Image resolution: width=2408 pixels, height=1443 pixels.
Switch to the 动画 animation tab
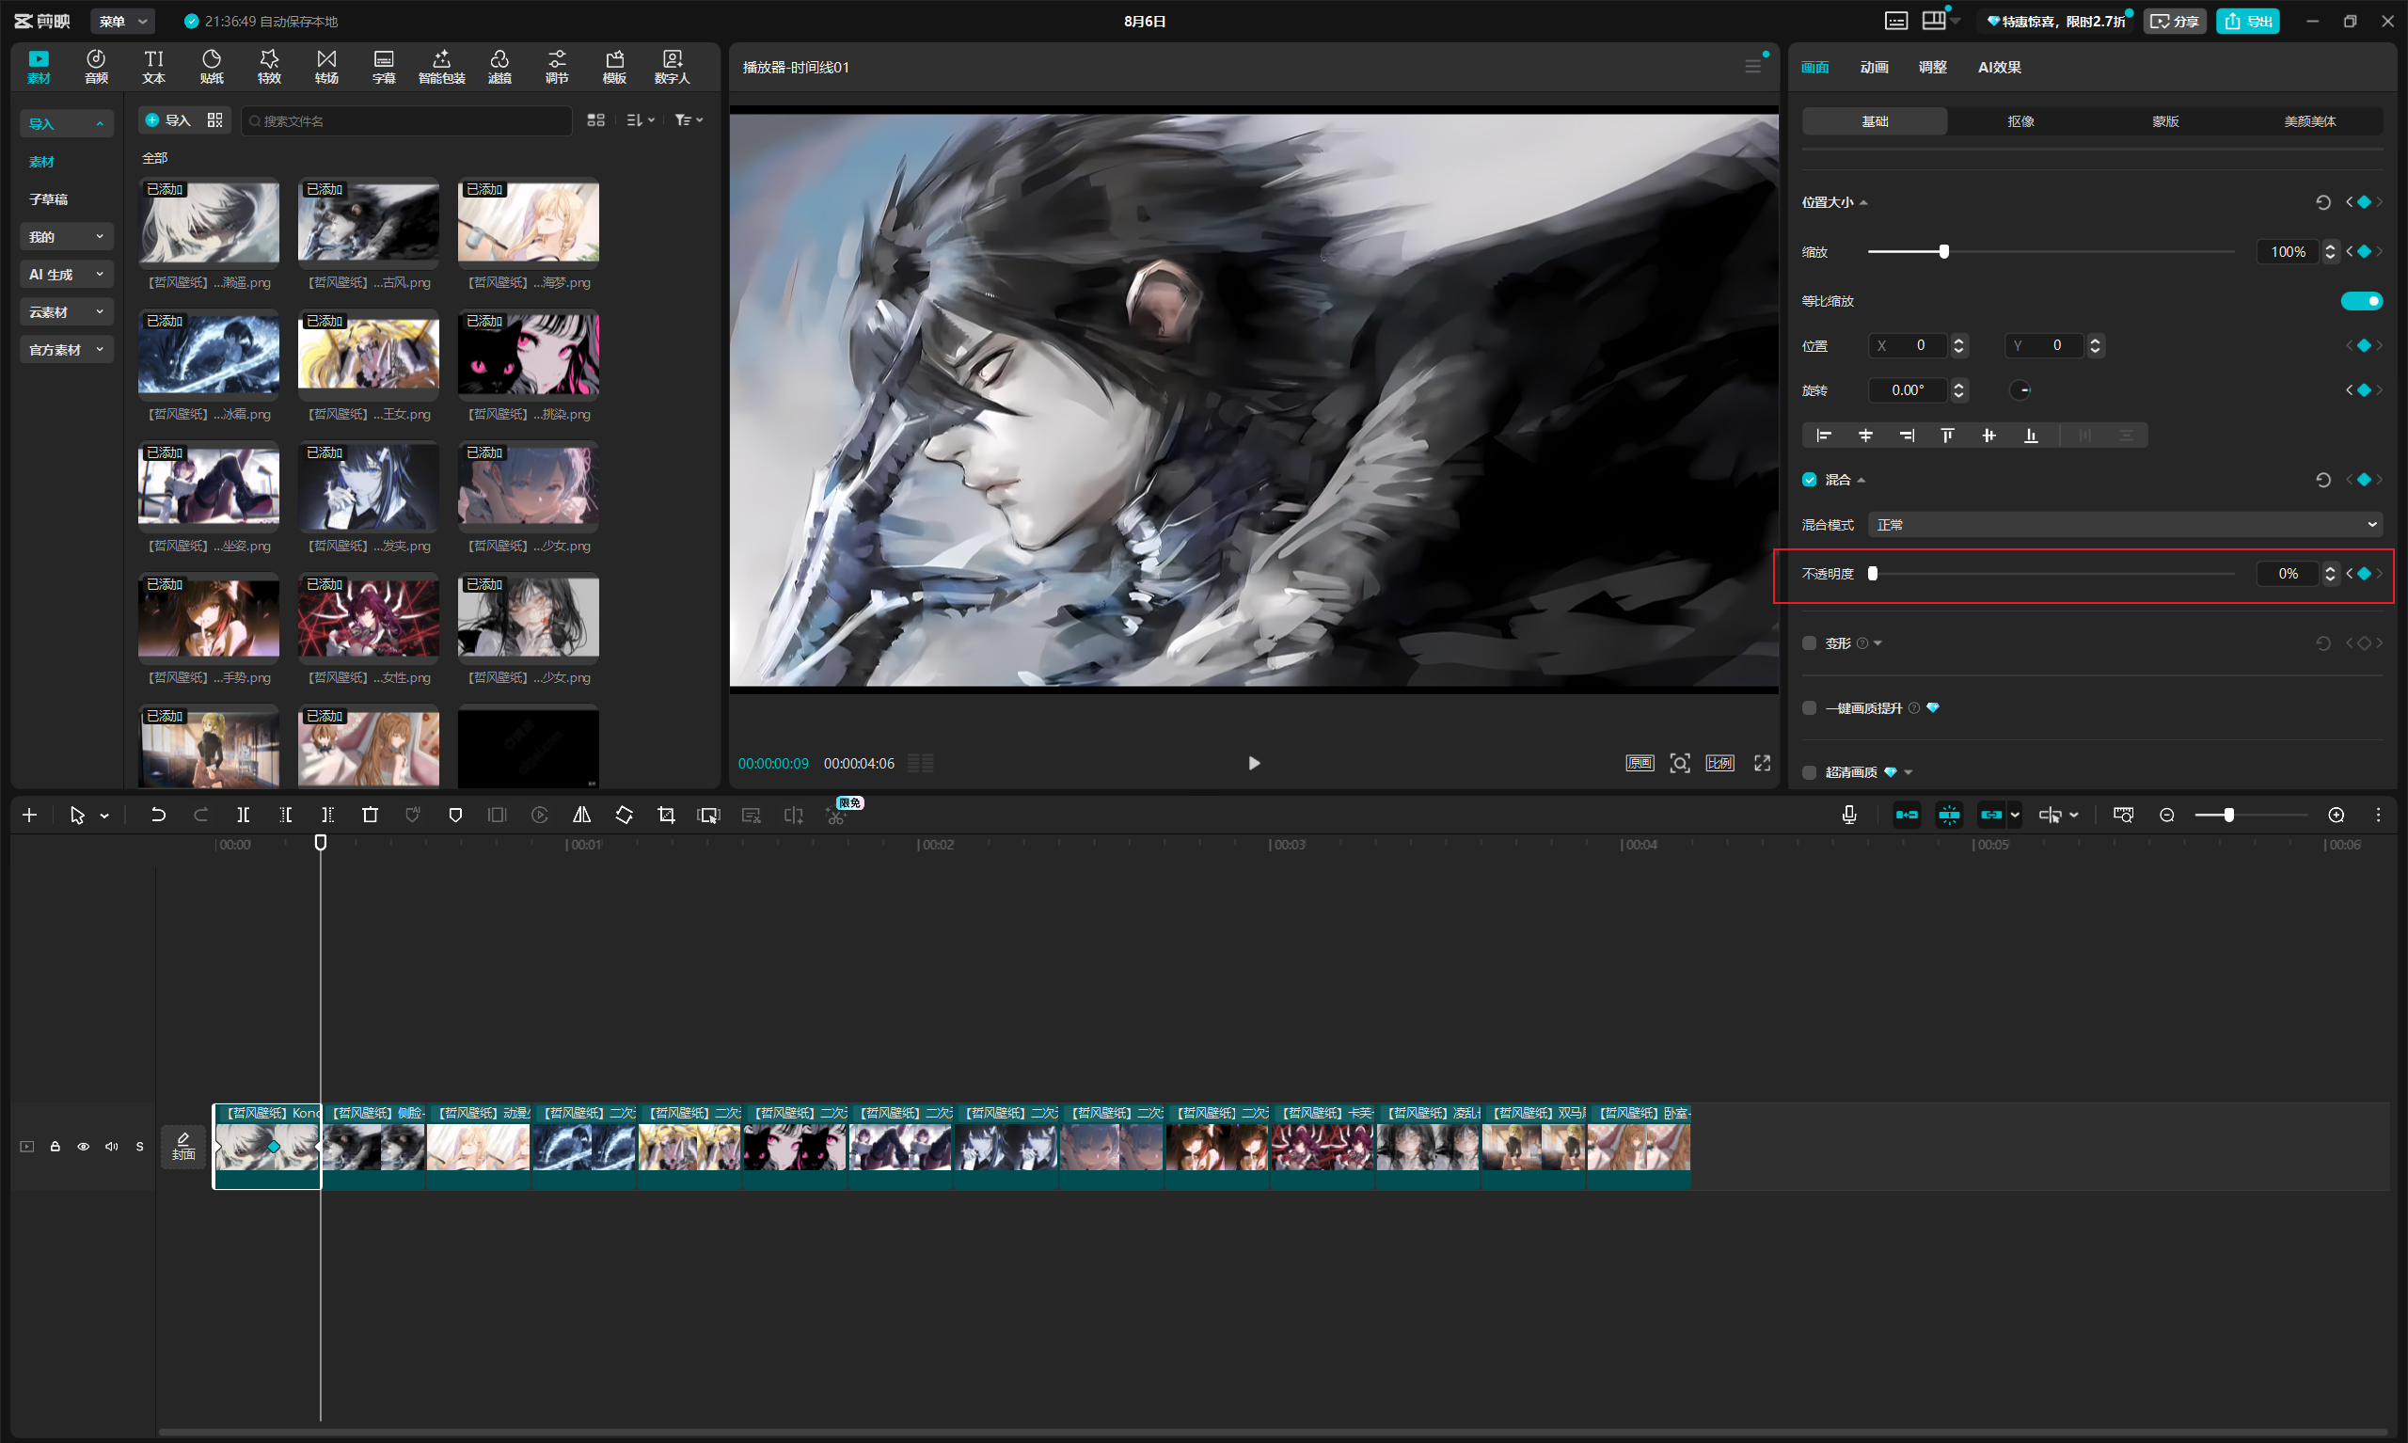point(1874,67)
